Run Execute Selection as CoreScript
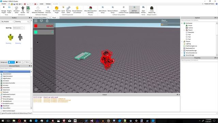The height and width of the screenshot is (123, 218). click(77, 10)
